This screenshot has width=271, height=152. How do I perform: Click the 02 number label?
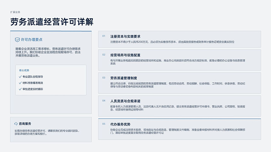tap(104, 55)
